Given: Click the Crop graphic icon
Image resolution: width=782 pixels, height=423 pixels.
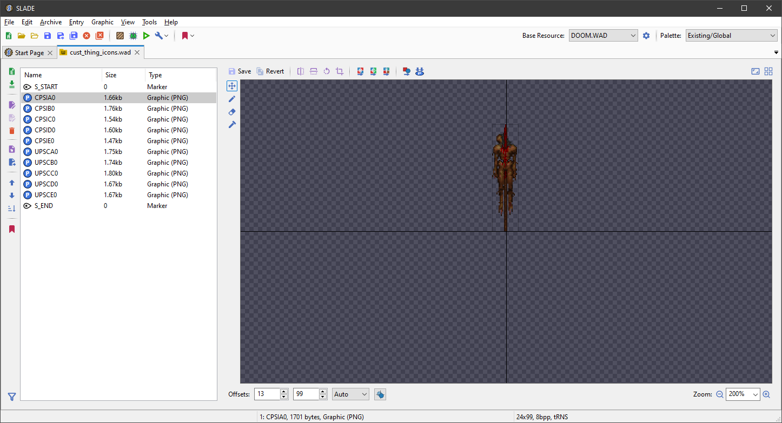Looking at the screenshot, I should [340, 71].
